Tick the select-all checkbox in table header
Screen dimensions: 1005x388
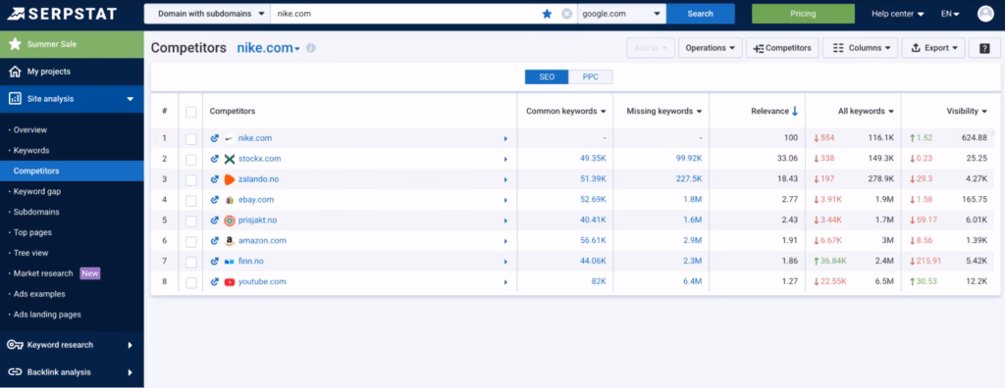pyautogui.click(x=191, y=112)
